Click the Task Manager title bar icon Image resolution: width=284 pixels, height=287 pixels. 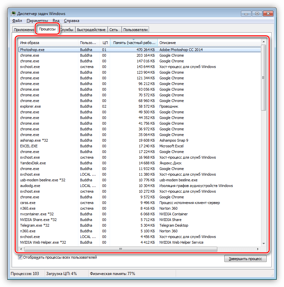14,14
